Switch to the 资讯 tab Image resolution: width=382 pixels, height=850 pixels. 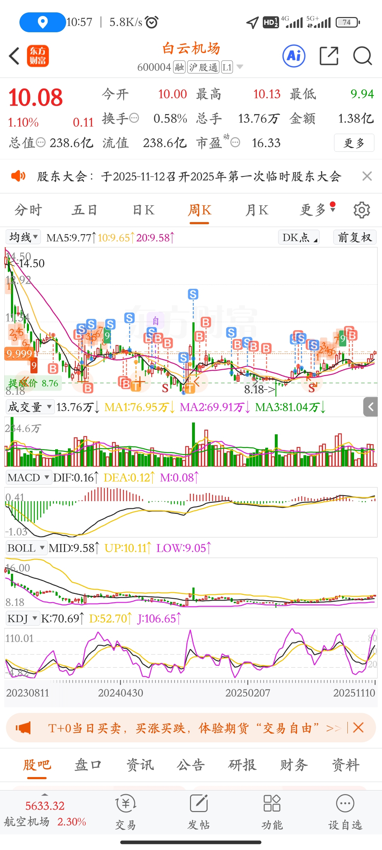[x=140, y=765]
